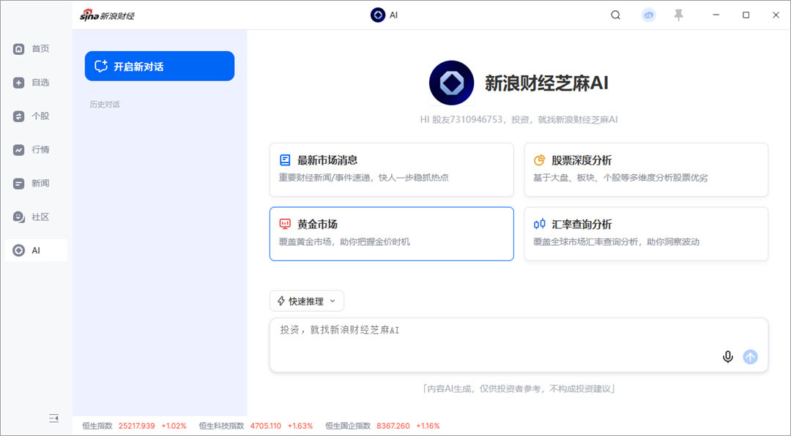Viewport: 791px width, 436px height.
Task: Send message with the up-arrow button
Action: pyautogui.click(x=750, y=357)
